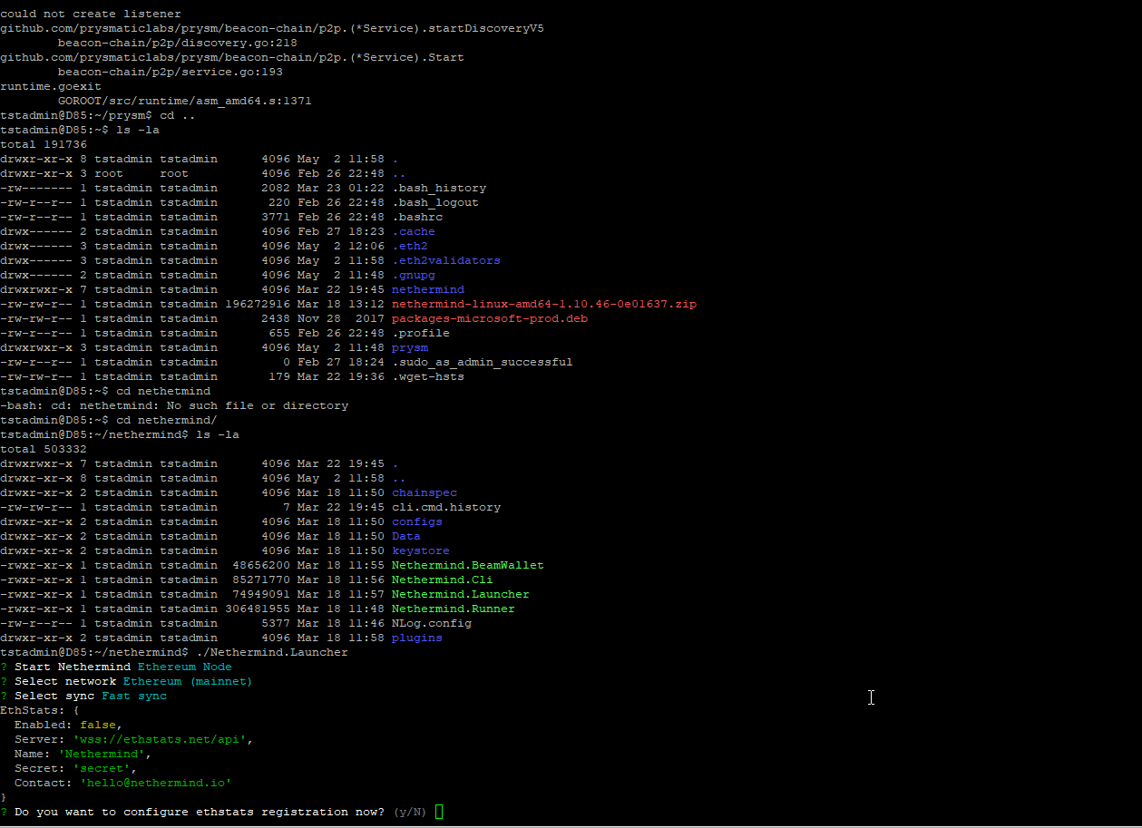This screenshot has height=828, width=1142.
Task: Click the chainspec directory name
Action: pos(425,492)
